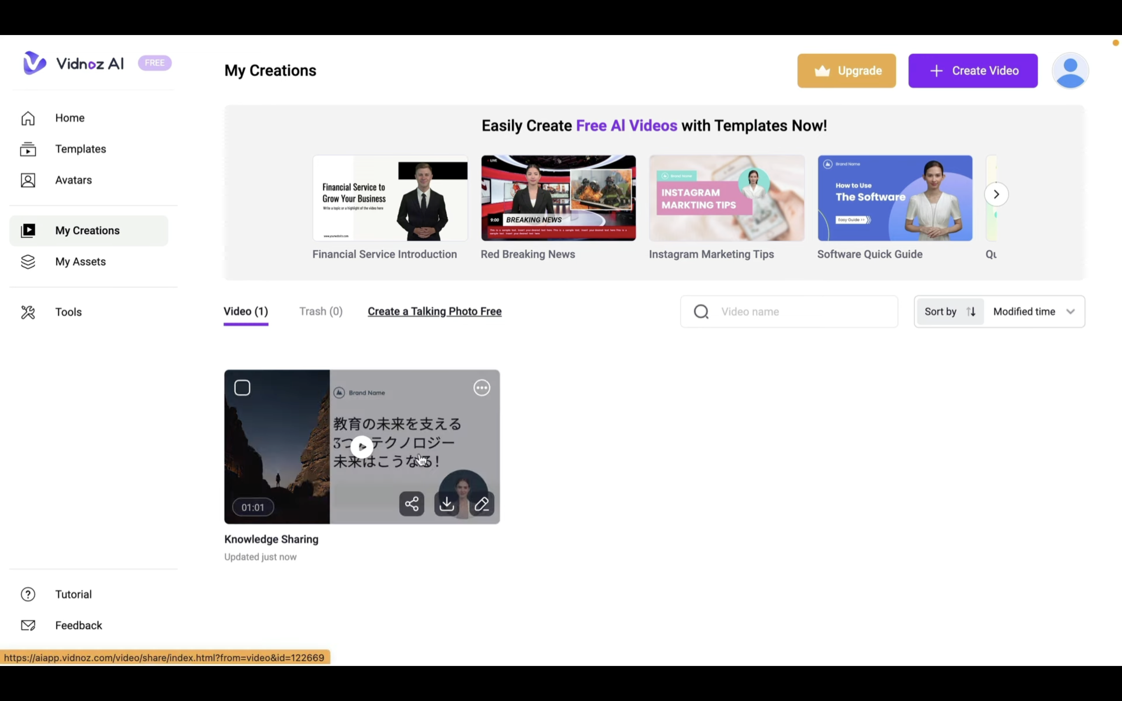Click the share icon on Knowledge Sharing video
The image size is (1122, 701).
(x=412, y=504)
